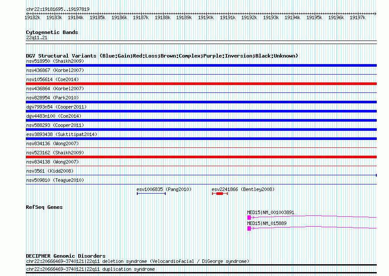
Task: Click the nsv509810 Teague2010 variant label
Action: [x=55, y=180]
